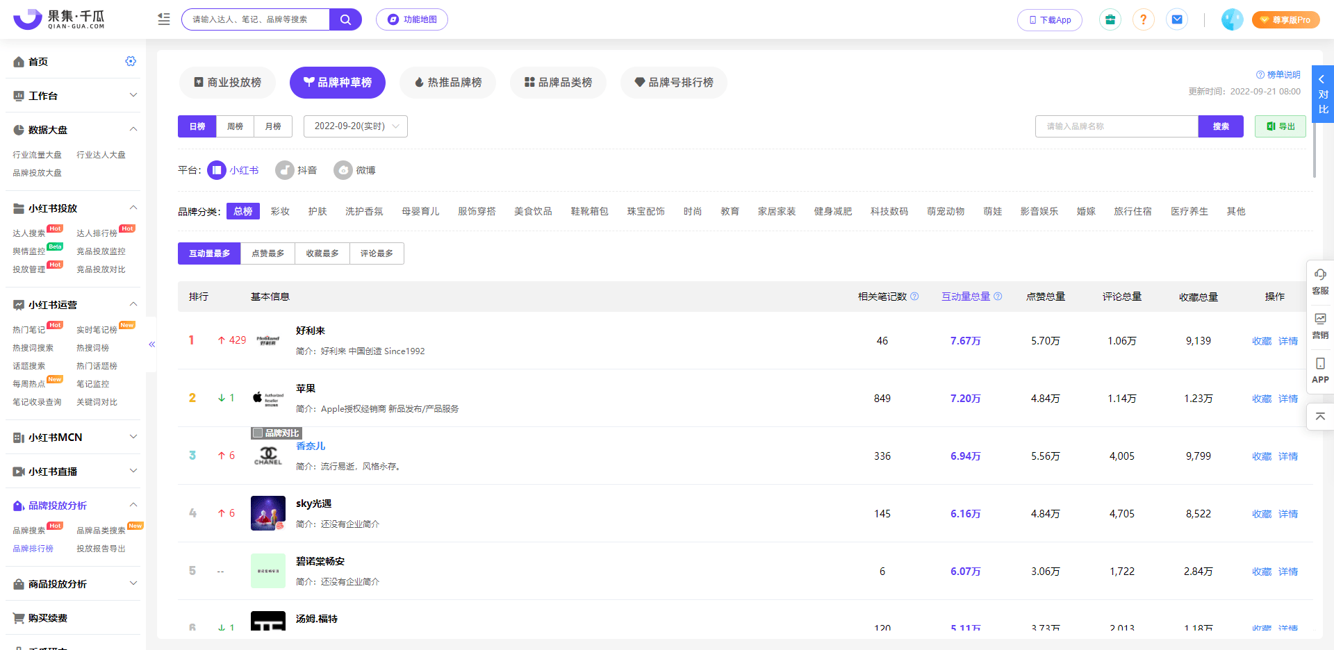Switch to 月榜 ranking period

point(274,126)
